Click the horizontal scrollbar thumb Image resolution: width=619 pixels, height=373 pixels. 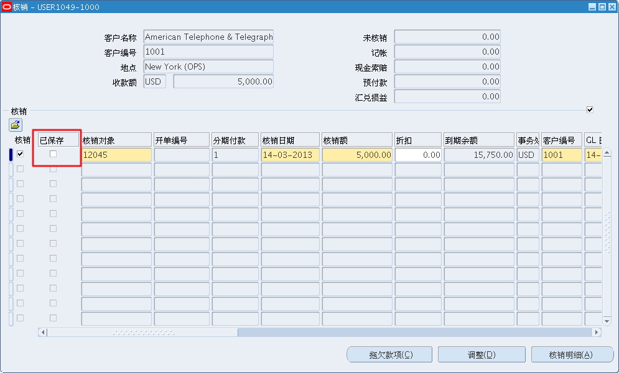point(142,333)
